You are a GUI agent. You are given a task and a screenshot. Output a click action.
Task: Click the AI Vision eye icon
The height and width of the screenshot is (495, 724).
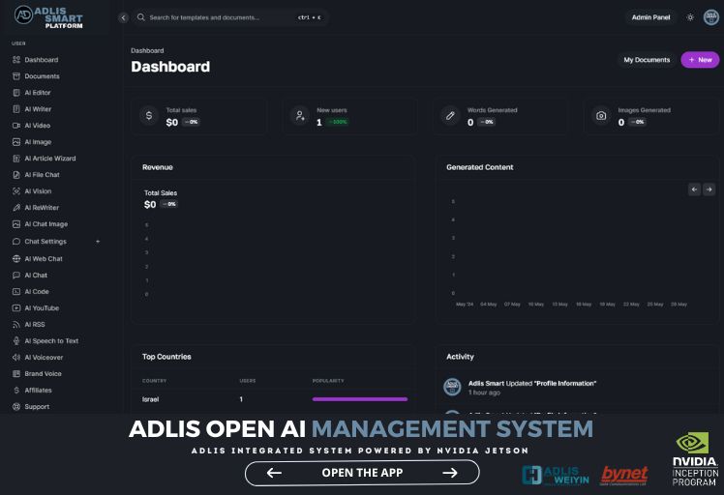[16, 191]
